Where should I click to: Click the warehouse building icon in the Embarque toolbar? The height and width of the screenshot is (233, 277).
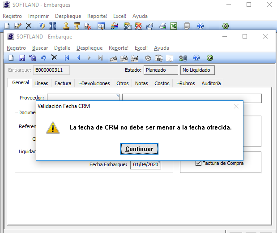point(159,58)
